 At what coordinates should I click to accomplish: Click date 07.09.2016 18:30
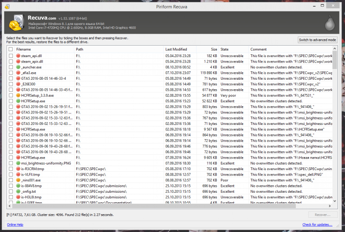(178, 163)
